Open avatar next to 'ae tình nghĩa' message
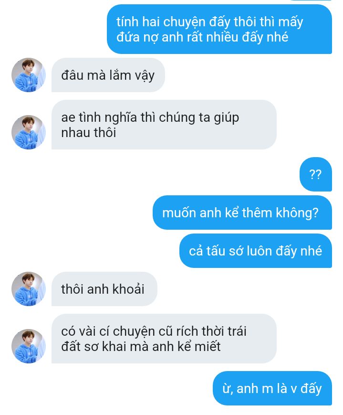This screenshot has height=415, width=343. click(x=29, y=132)
